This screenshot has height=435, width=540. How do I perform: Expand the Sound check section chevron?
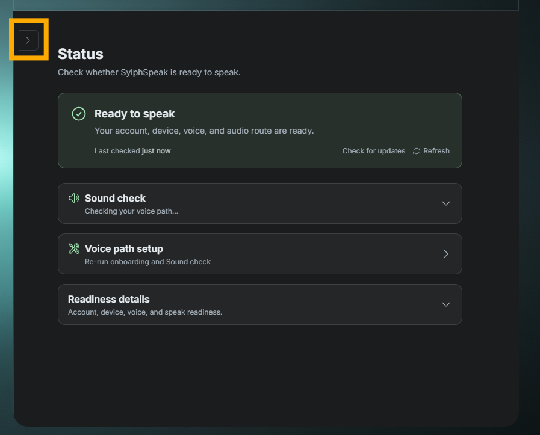pyautogui.click(x=446, y=203)
